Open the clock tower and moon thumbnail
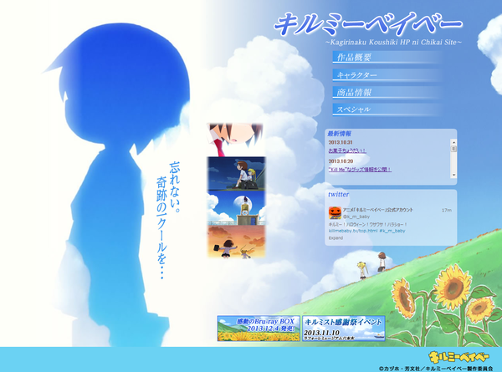Screen dimensions: 502x372 click(x=236, y=208)
